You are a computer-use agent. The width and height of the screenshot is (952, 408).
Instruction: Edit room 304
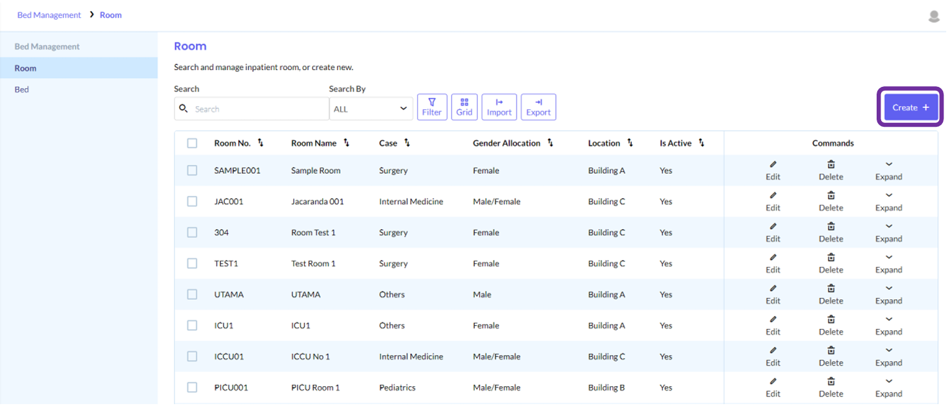773,232
